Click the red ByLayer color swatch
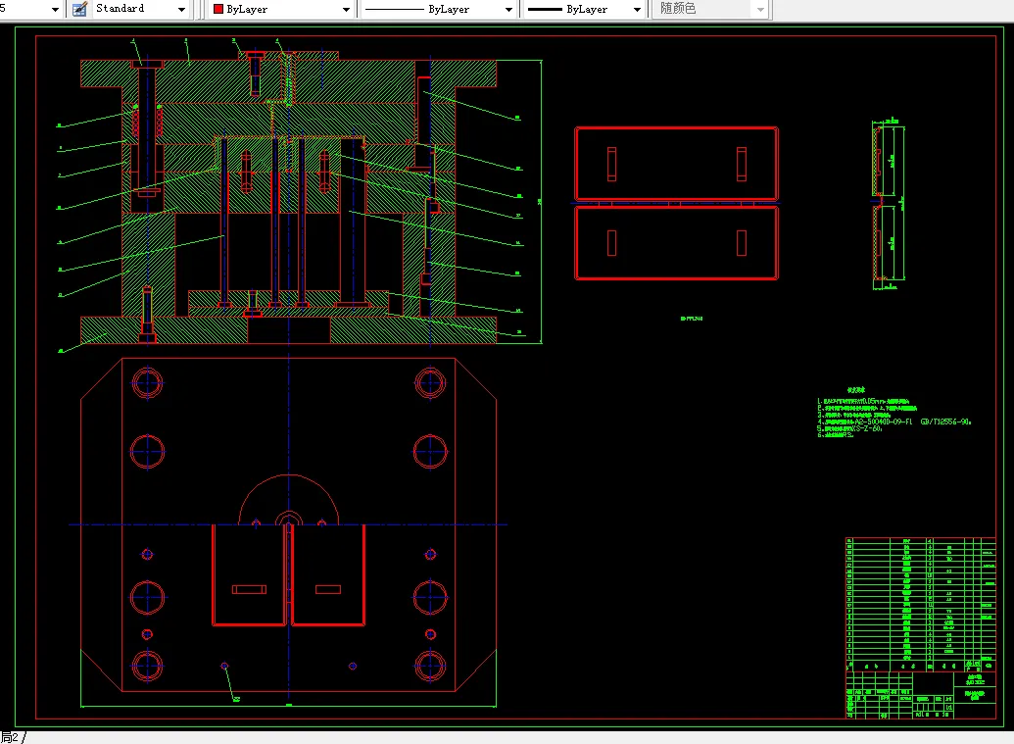Image resolution: width=1014 pixels, height=744 pixels. click(218, 9)
